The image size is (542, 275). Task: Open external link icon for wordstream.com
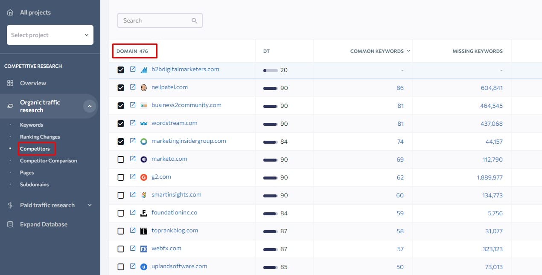pos(133,123)
